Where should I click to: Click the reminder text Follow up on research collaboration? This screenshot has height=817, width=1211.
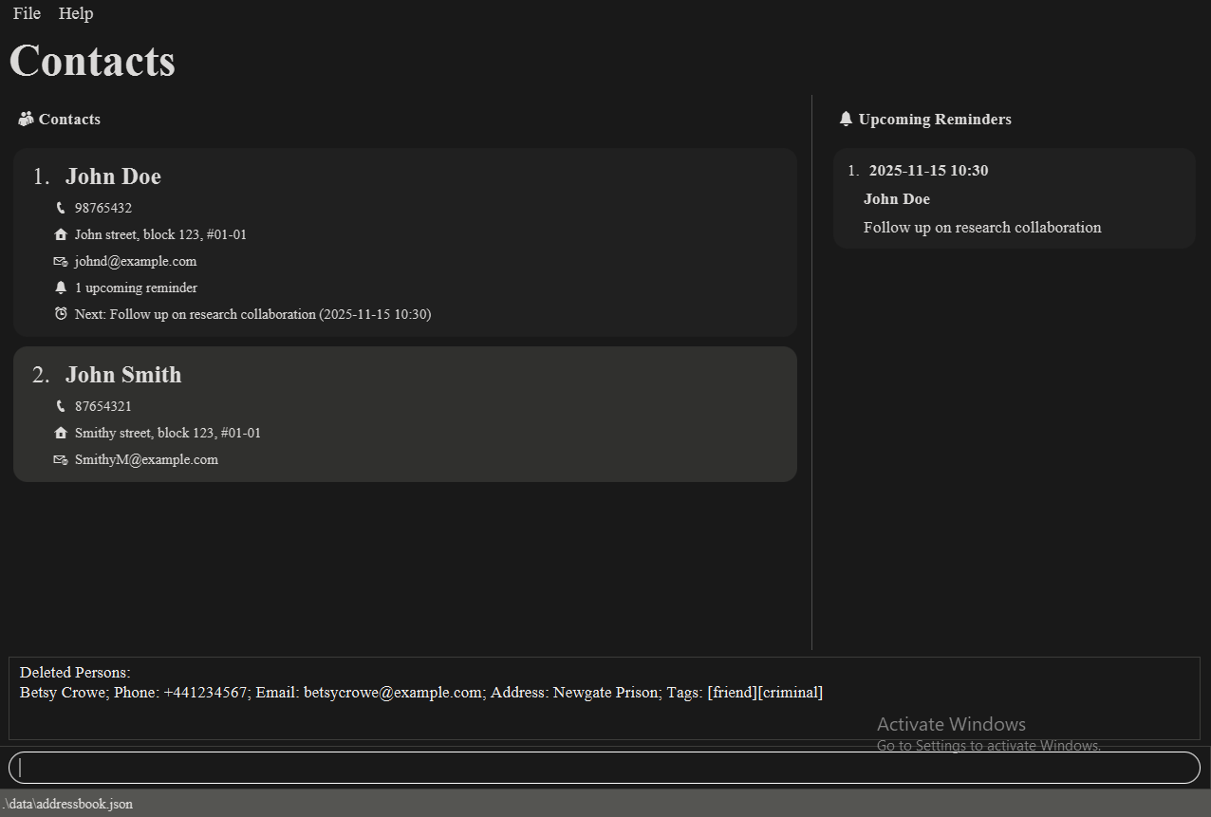tap(982, 228)
